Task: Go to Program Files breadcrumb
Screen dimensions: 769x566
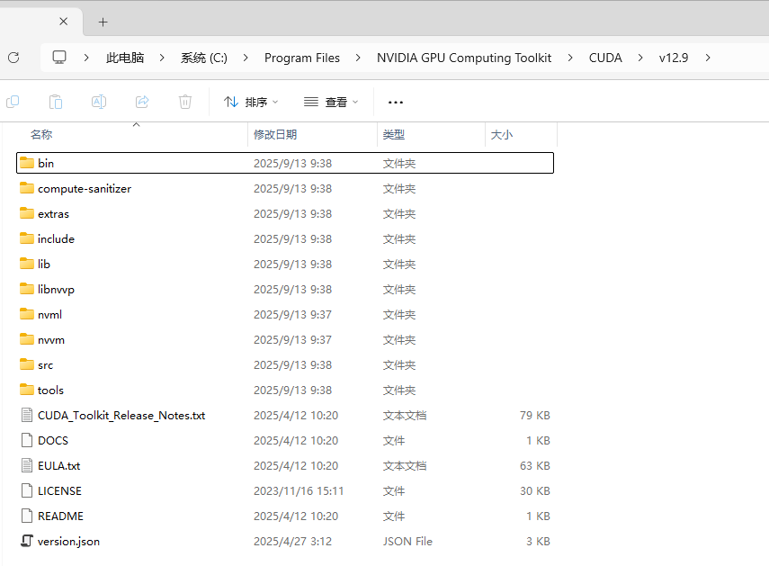Action: tap(302, 58)
